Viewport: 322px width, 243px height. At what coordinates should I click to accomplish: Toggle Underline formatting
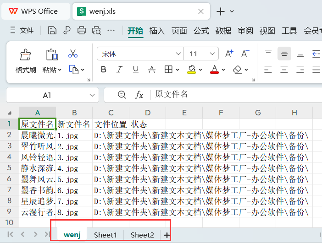tap(136, 70)
